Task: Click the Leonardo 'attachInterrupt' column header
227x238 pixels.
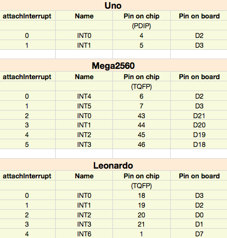Action: (27, 176)
